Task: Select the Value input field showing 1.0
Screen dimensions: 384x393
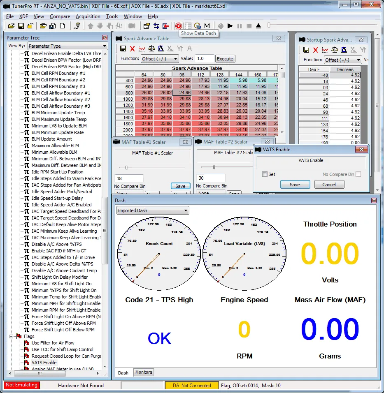Action: pyautogui.click(x=205, y=58)
